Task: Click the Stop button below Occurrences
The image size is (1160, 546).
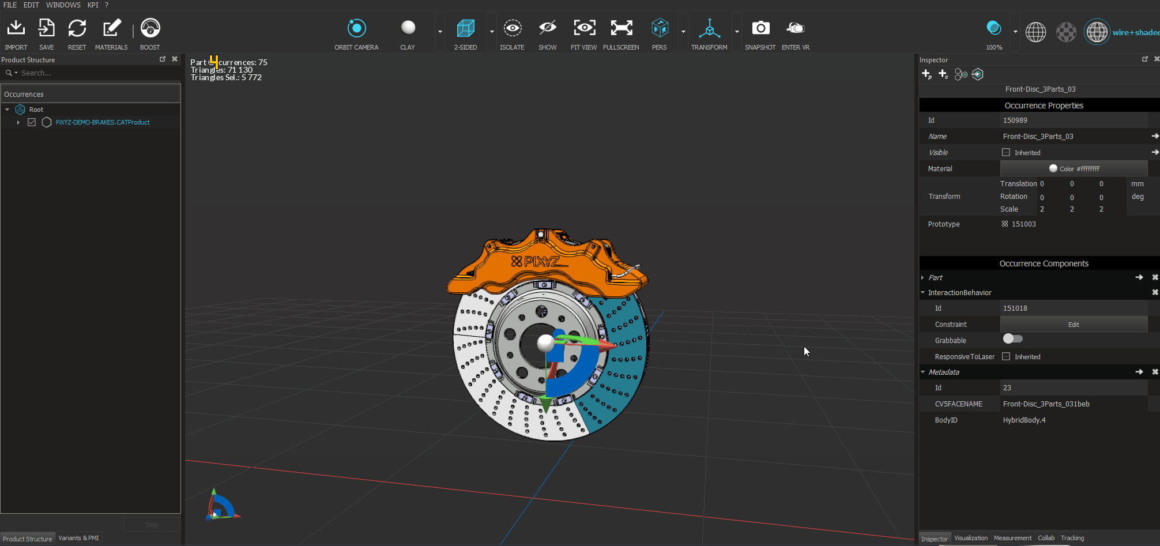Action: (x=152, y=525)
